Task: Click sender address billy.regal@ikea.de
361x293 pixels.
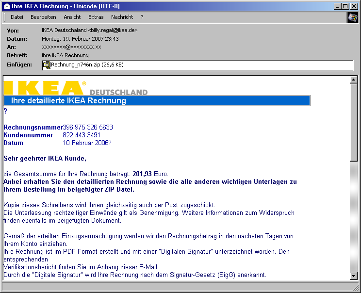Action: click(113, 30)
